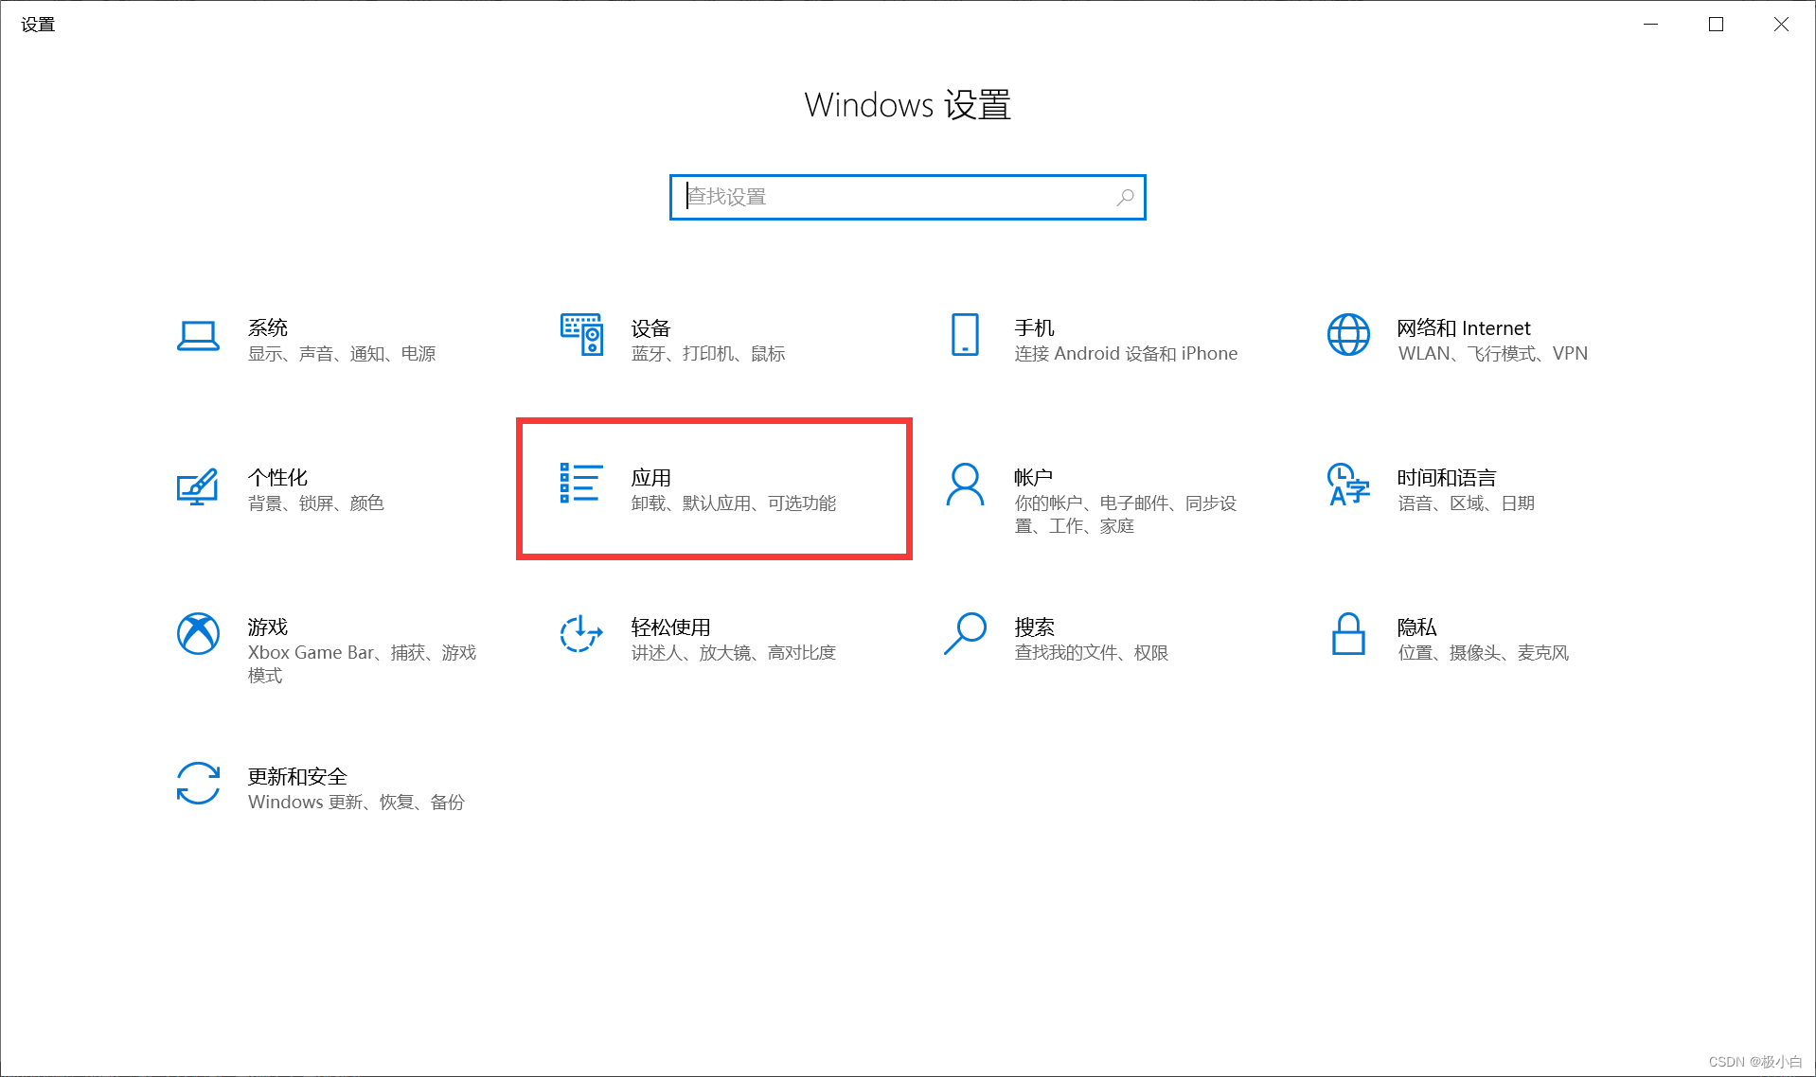Viewport: 1816px width, 1077px height.
Task: Open the 隐私 settings title
Action: (1416, 627)
